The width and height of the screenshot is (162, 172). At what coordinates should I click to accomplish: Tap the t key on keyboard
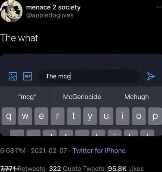[74, 116]
